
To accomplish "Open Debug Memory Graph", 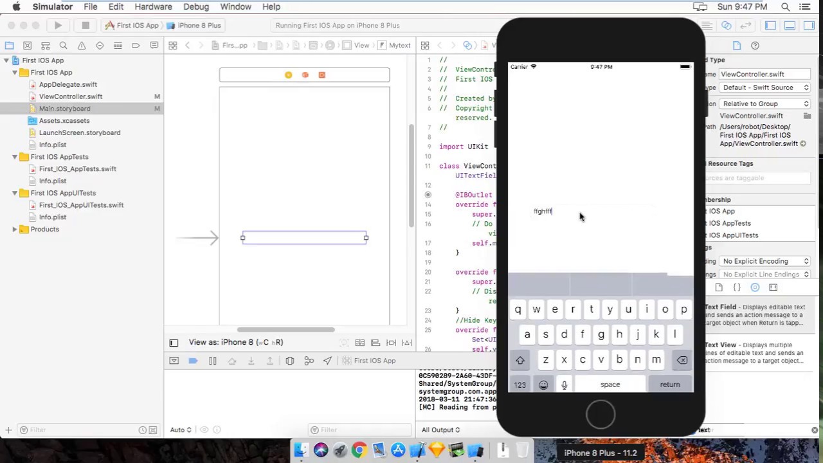I will coord(309,361).
